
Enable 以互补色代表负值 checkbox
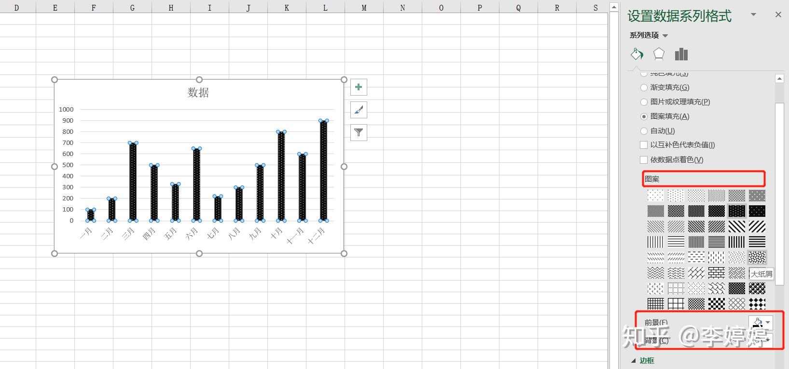pos(644,145)
